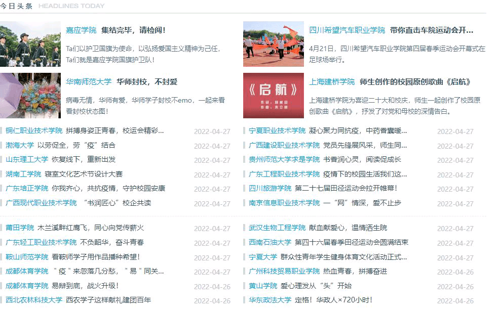Click the 贵州师范大学求是学院 link

[284, 159]
